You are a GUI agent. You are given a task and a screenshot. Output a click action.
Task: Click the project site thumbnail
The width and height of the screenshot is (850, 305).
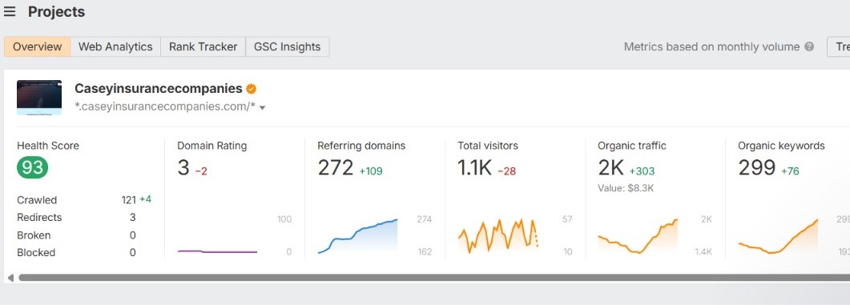(39, 98)
